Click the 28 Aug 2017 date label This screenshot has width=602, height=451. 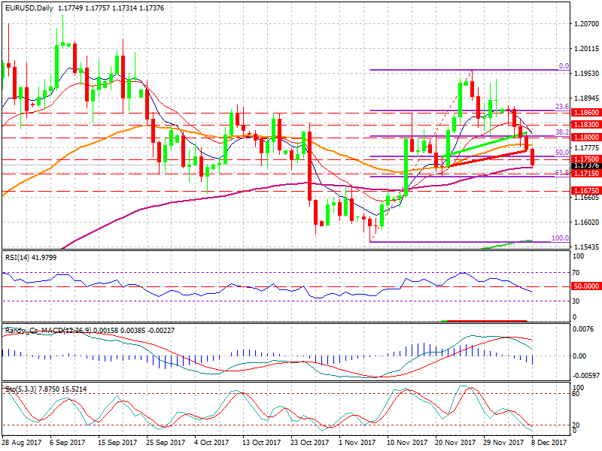click(22, 442)
